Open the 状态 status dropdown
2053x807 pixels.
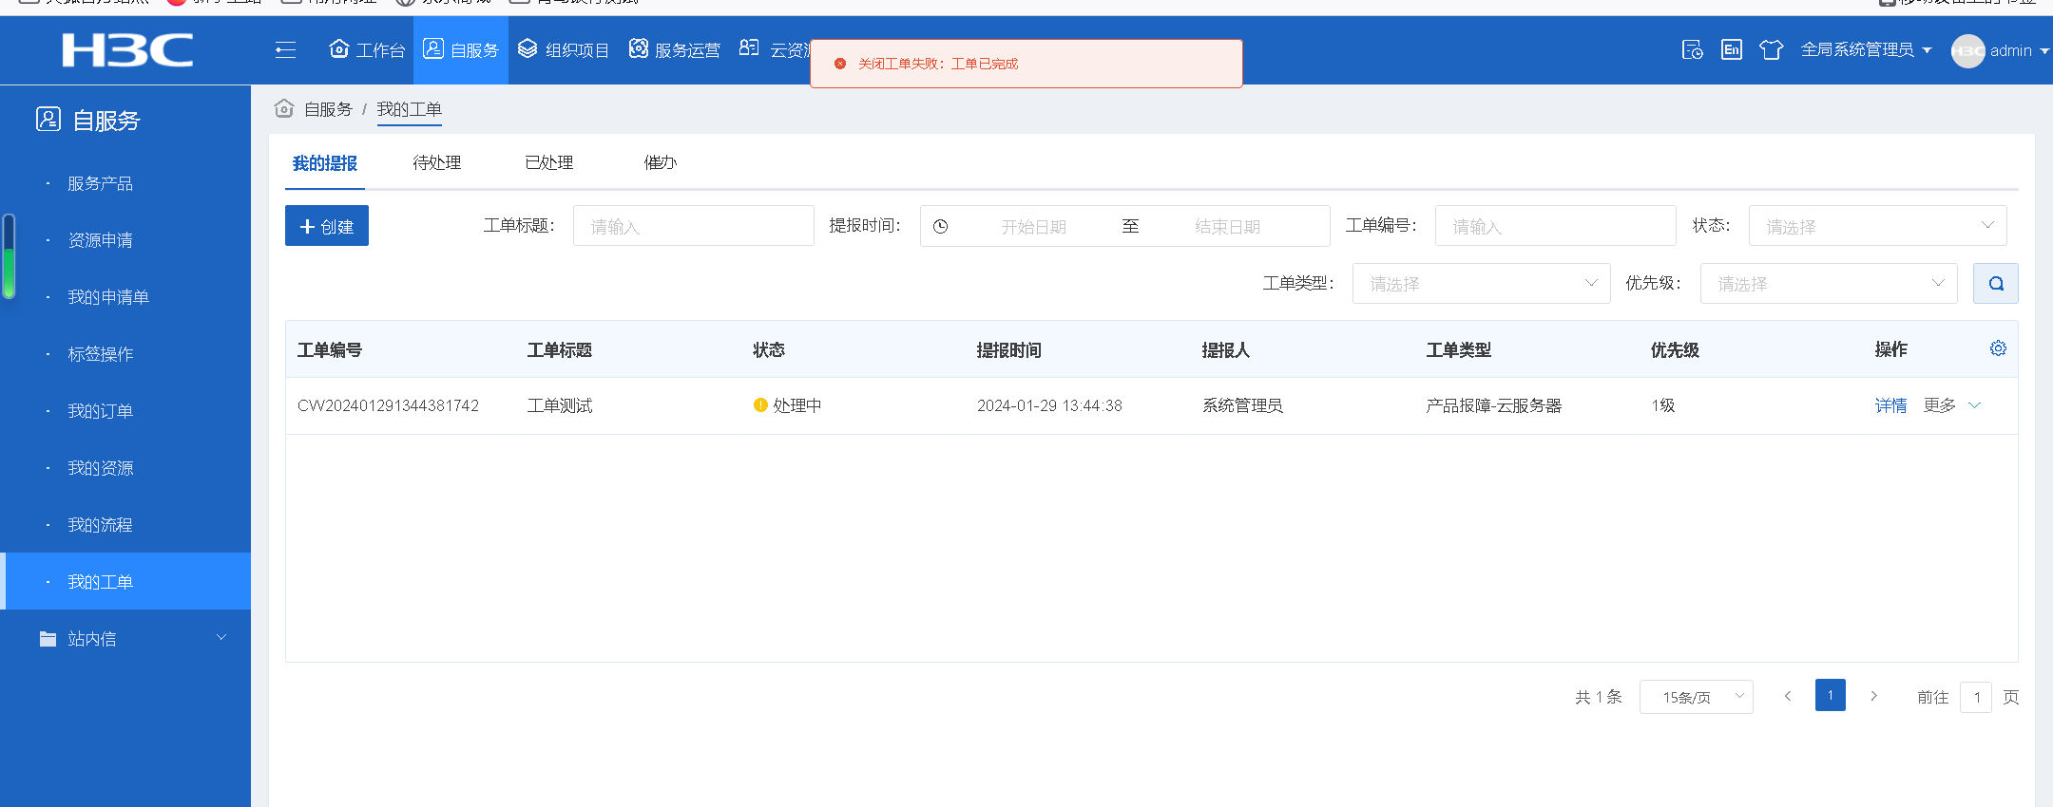click(1878, 226)
